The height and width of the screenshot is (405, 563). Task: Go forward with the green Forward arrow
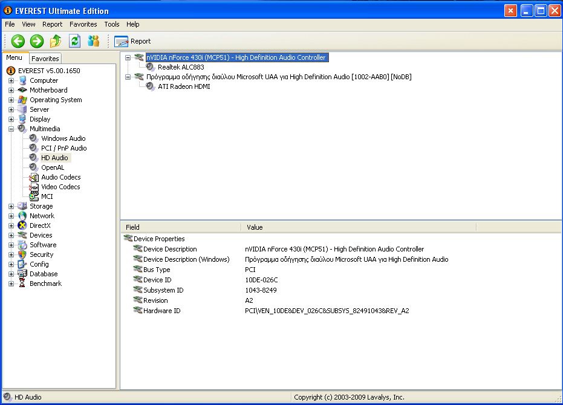(x=37, y=41)
